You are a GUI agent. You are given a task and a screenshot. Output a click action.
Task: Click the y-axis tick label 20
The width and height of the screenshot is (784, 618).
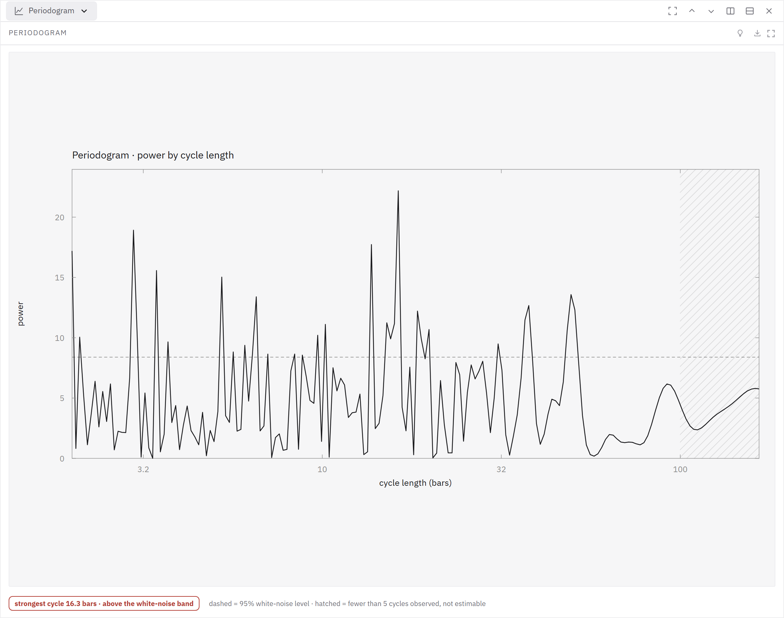60,217
